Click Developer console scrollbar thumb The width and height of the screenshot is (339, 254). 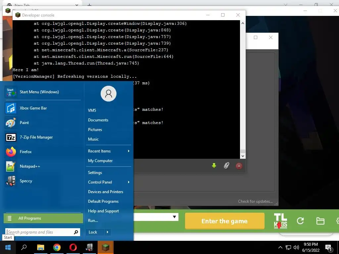pos(243,151)
